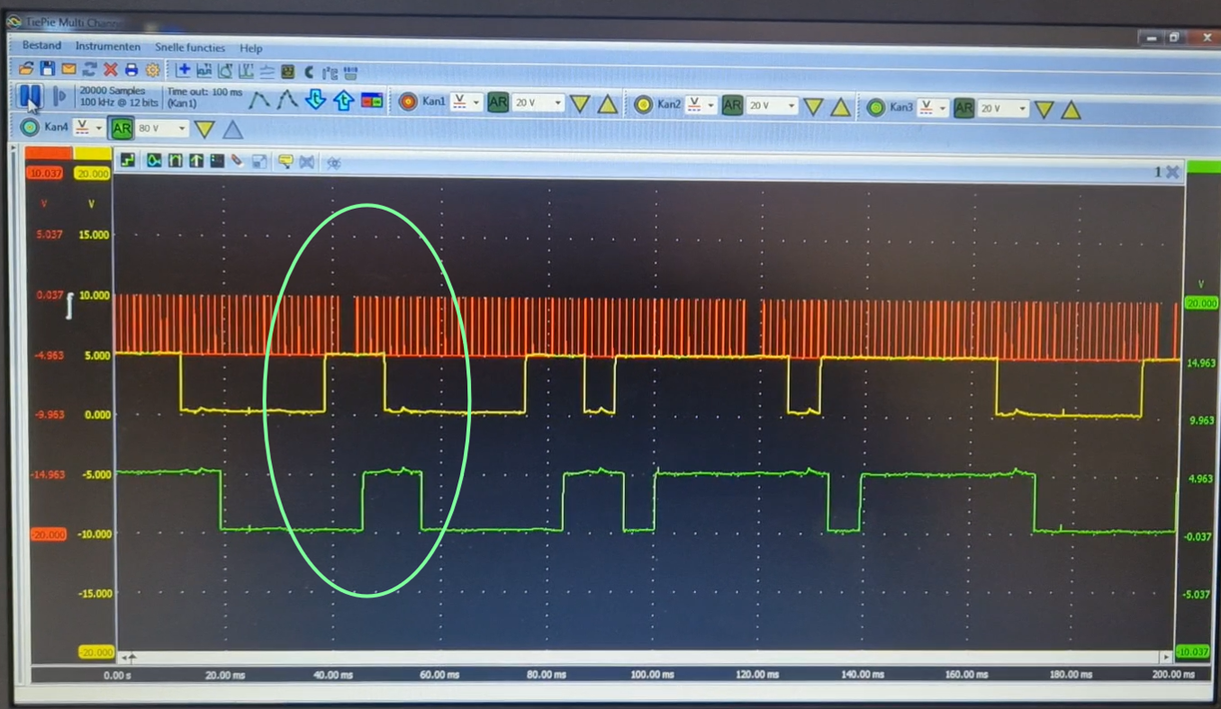This screenshot has height=709, width=1221.
Task: Pause measuring with the blue pause button
Action: point(30,96)
